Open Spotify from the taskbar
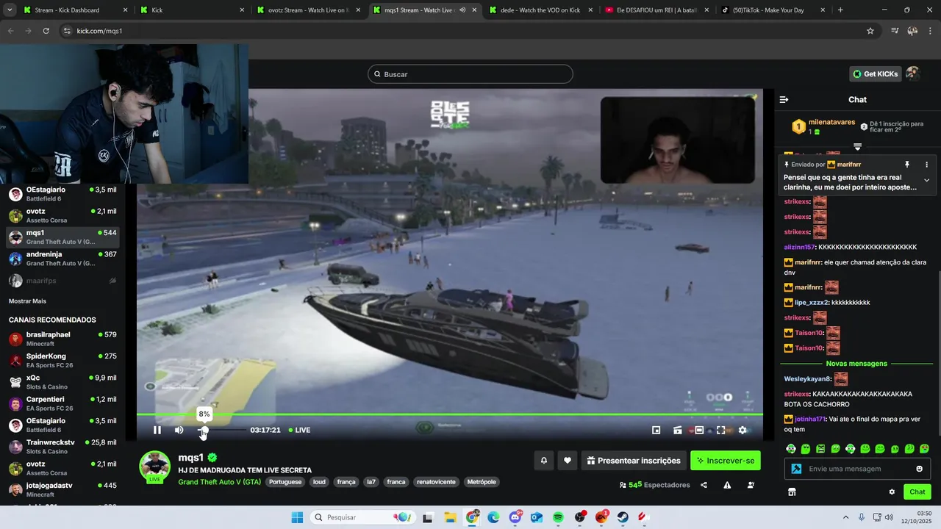Screen dimensions: 941x529 558,517
